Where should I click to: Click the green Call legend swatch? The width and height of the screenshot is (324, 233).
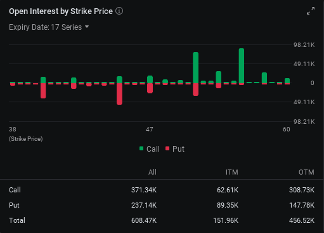tap(141, 149)
